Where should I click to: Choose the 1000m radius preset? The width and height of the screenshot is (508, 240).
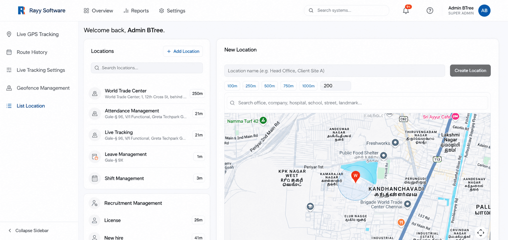[x=308, y=86]
